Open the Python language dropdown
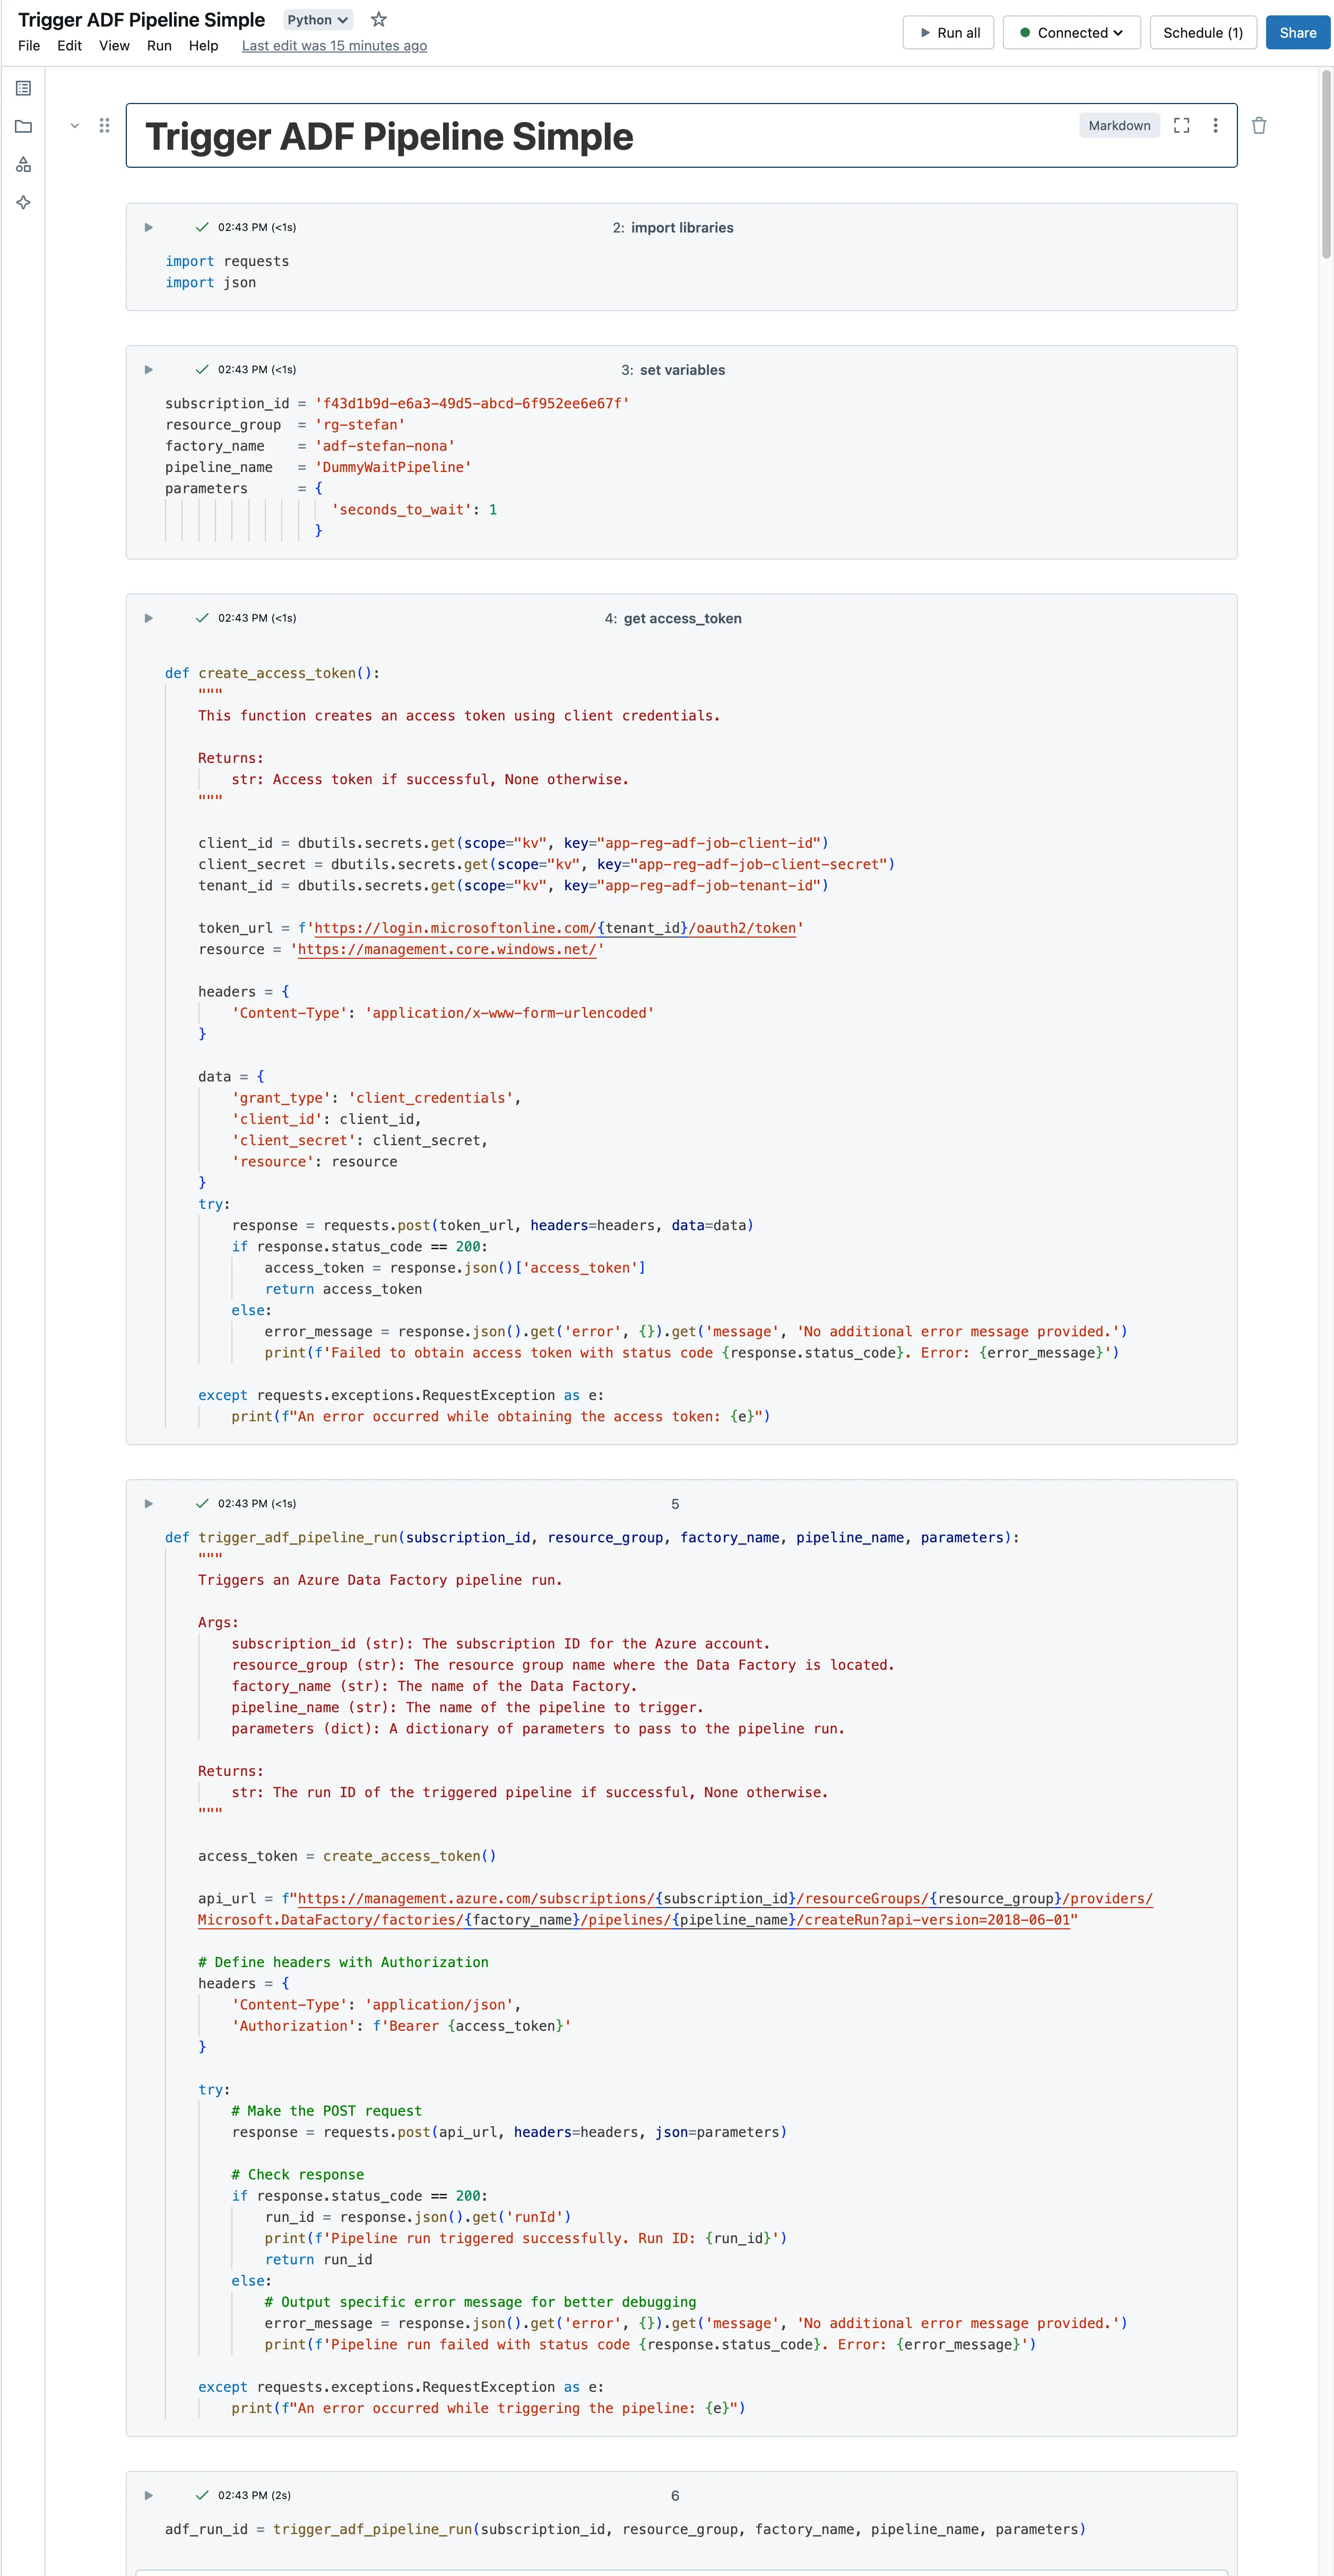 point(318,20)
